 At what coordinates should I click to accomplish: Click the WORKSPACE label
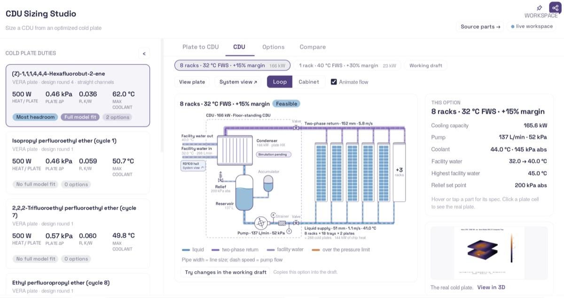pos(541,15)
